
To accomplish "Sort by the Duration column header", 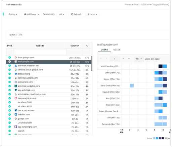I will point(75,46).
